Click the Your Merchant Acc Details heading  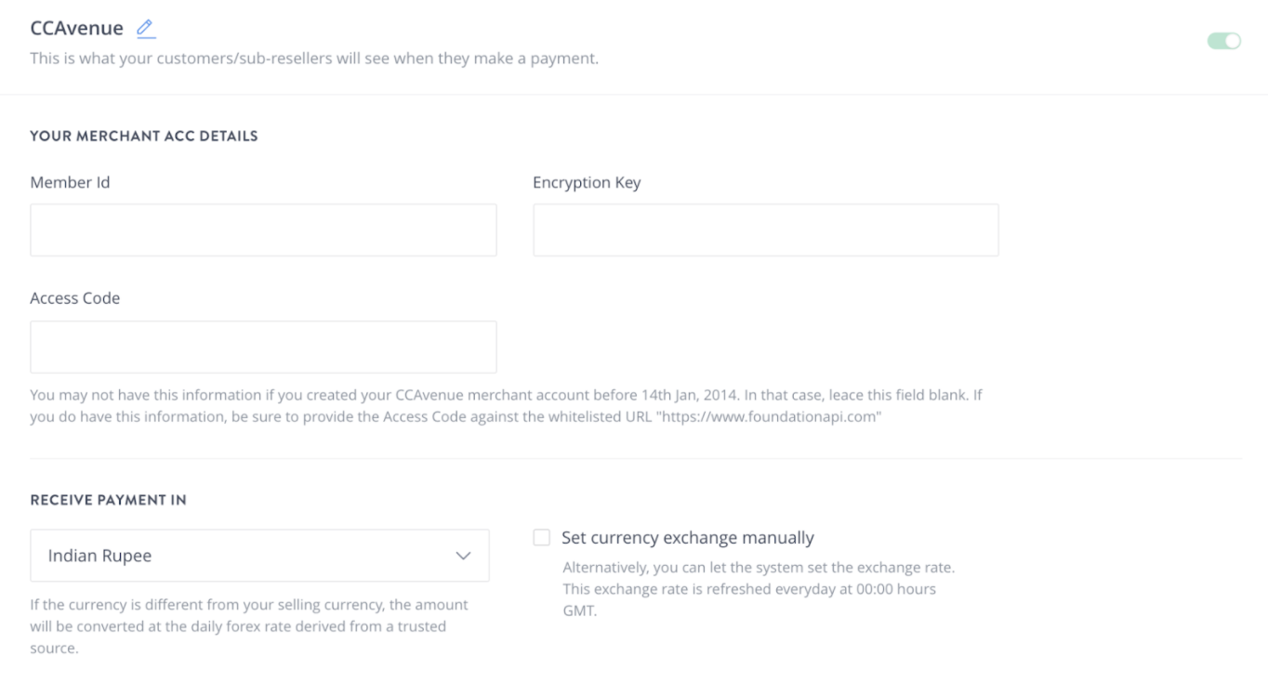[143, 137]
